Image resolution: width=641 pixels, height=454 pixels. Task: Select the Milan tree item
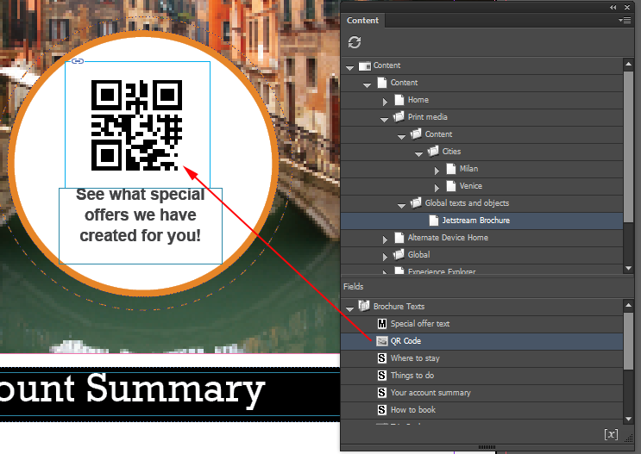[x=481, y=169]
